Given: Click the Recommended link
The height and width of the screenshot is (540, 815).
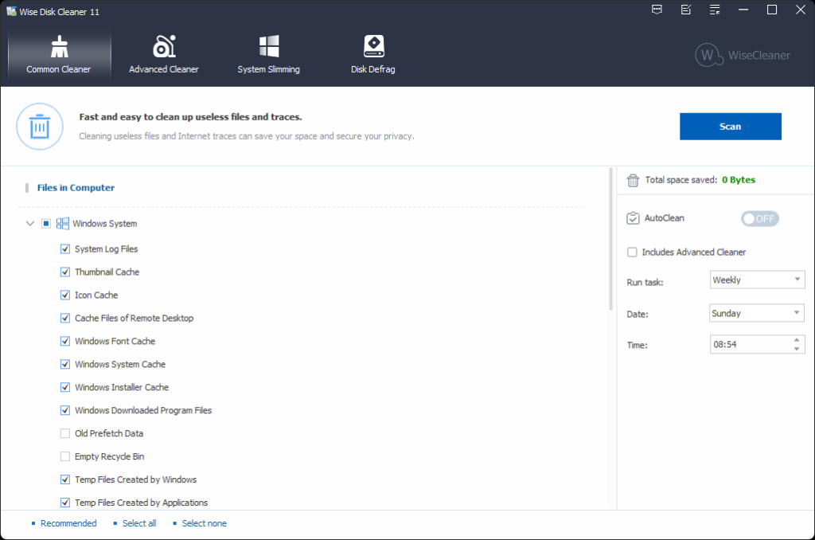Looking at the screenshot, I should pyautogui.click(x=68, y=523).
